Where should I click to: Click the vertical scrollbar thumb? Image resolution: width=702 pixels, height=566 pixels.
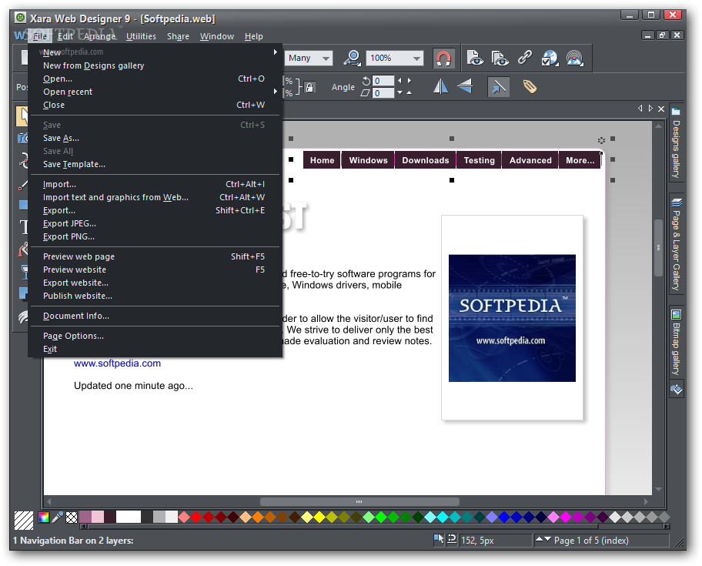tap(658, 248)
